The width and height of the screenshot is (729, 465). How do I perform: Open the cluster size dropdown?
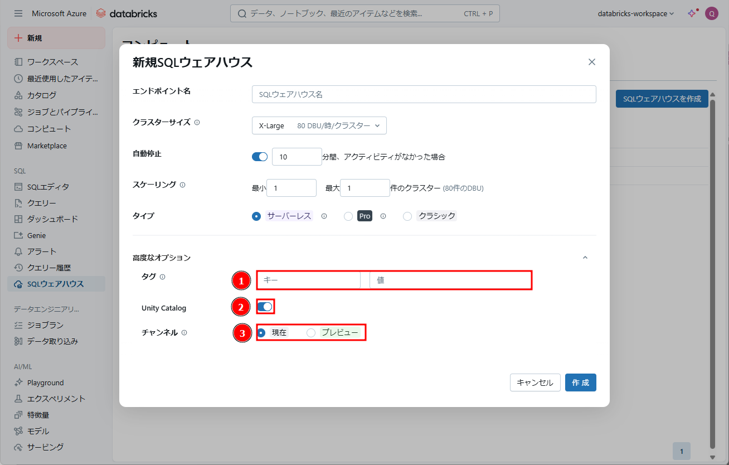pos(319,126)
